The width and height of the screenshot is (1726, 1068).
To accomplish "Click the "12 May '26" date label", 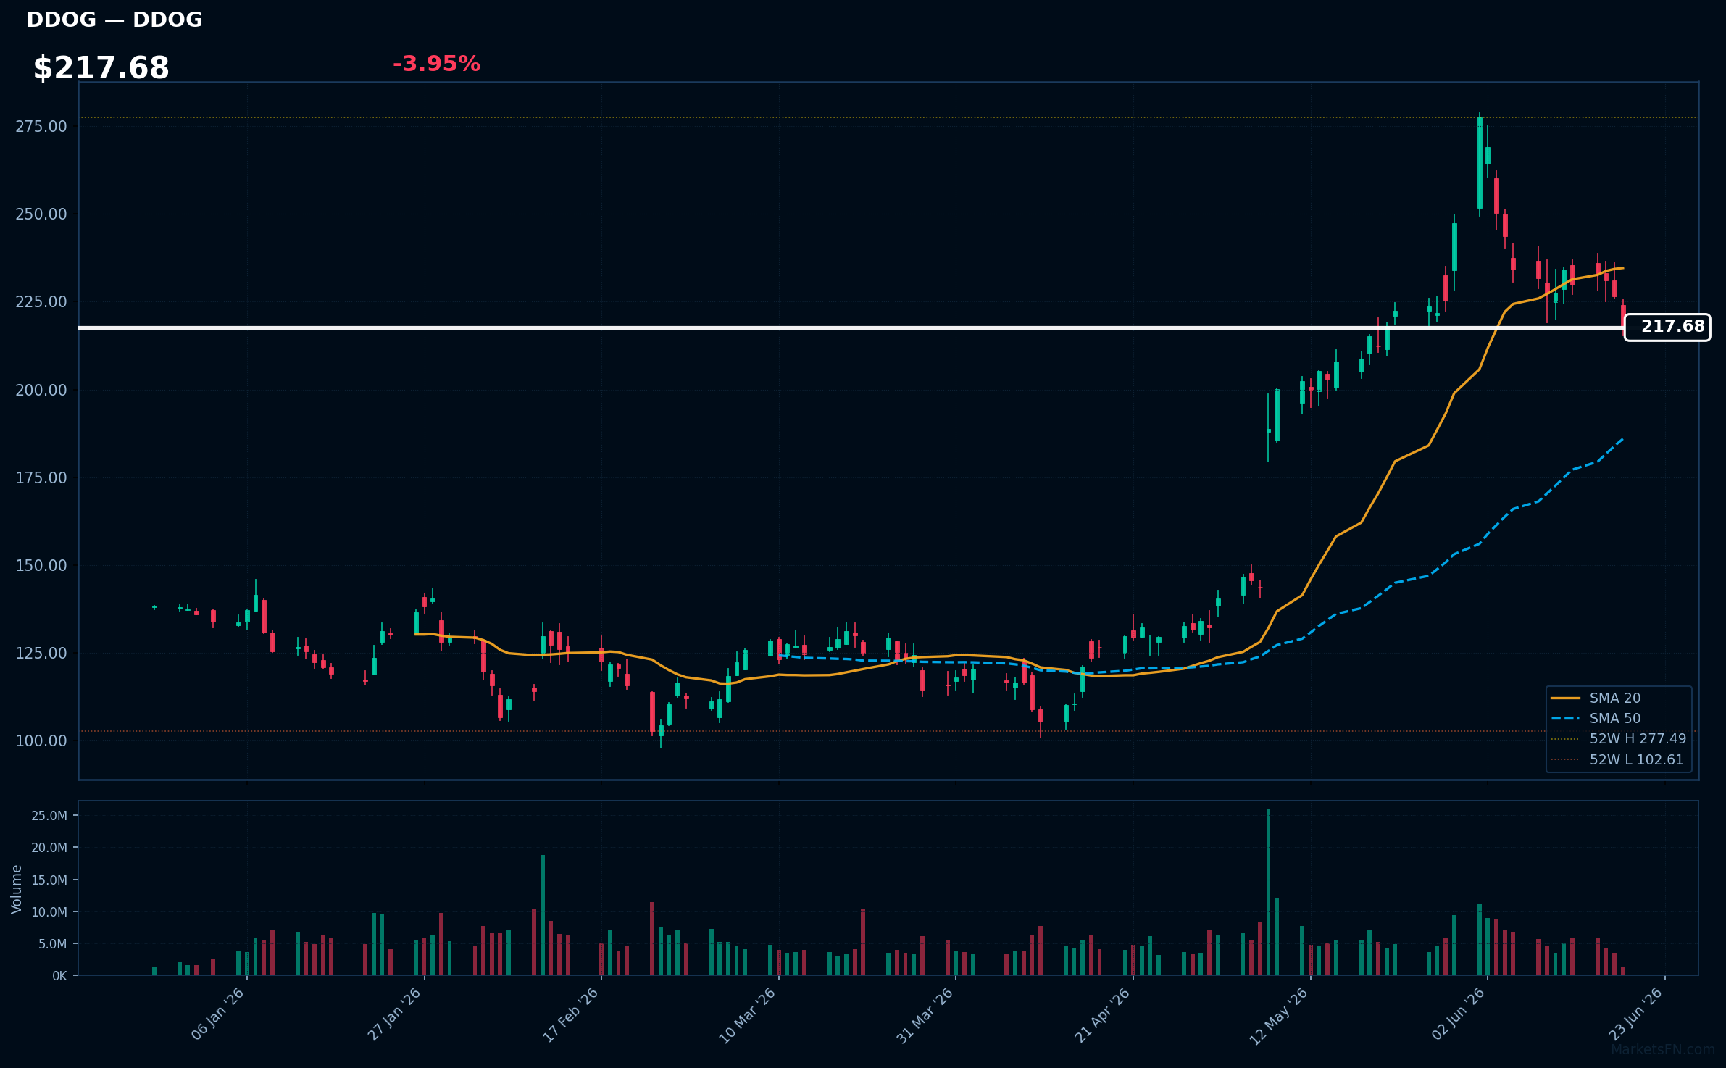I will pyautogui.click(x=1278, y=1016).
